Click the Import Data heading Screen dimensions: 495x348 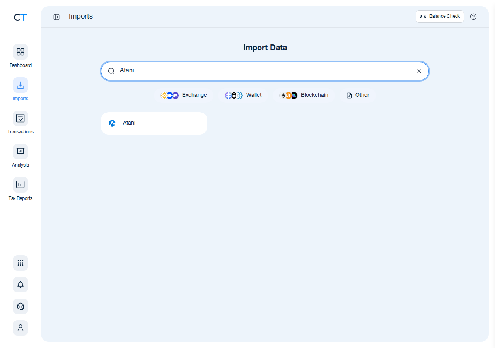tap(265, 48)
